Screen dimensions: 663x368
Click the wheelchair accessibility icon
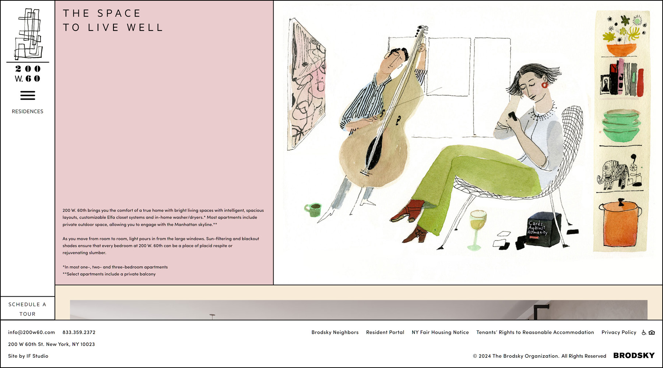click(644, 333)
